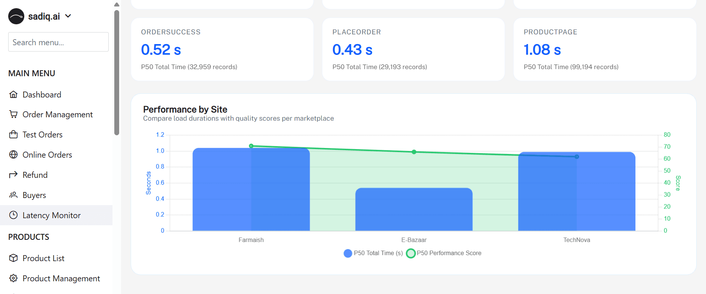Click the Performance by Site heading
The width and height of the screenshot is (706, 294).
[185, 109]
